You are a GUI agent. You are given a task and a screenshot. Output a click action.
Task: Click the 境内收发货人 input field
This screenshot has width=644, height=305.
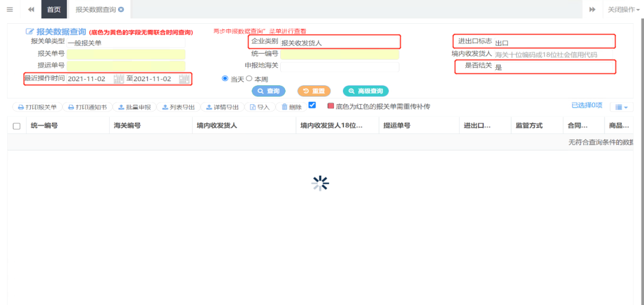pyautogui.click(x=553, y=55)
